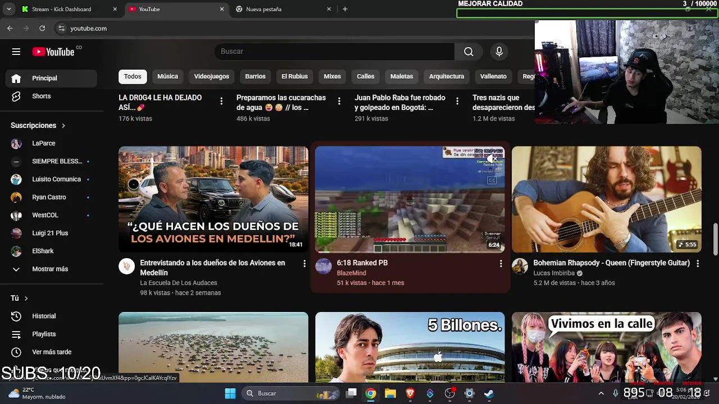The image size is (719, 404).
Task: Open BlazeMind channel avatar
Action: (x=323, y=266)
